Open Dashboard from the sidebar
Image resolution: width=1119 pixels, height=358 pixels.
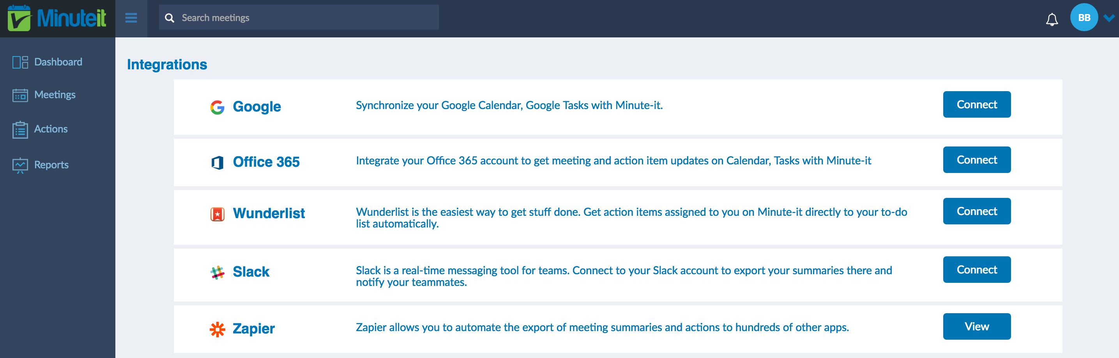point(58,62)
